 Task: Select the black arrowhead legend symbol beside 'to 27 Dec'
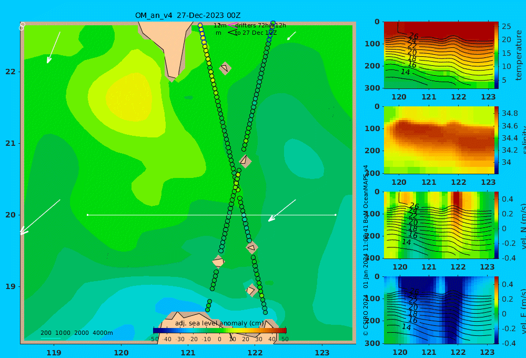(232, 33)
